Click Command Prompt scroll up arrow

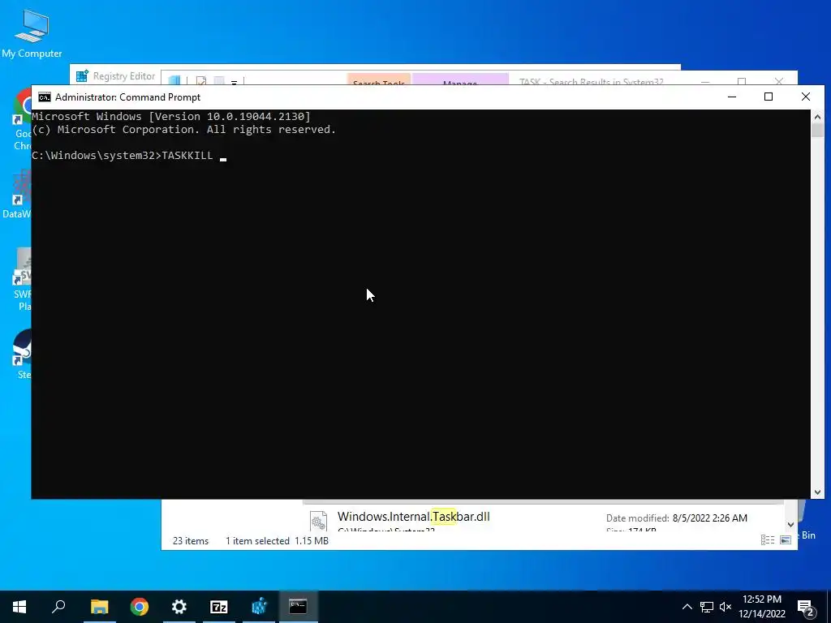(817, 117)
